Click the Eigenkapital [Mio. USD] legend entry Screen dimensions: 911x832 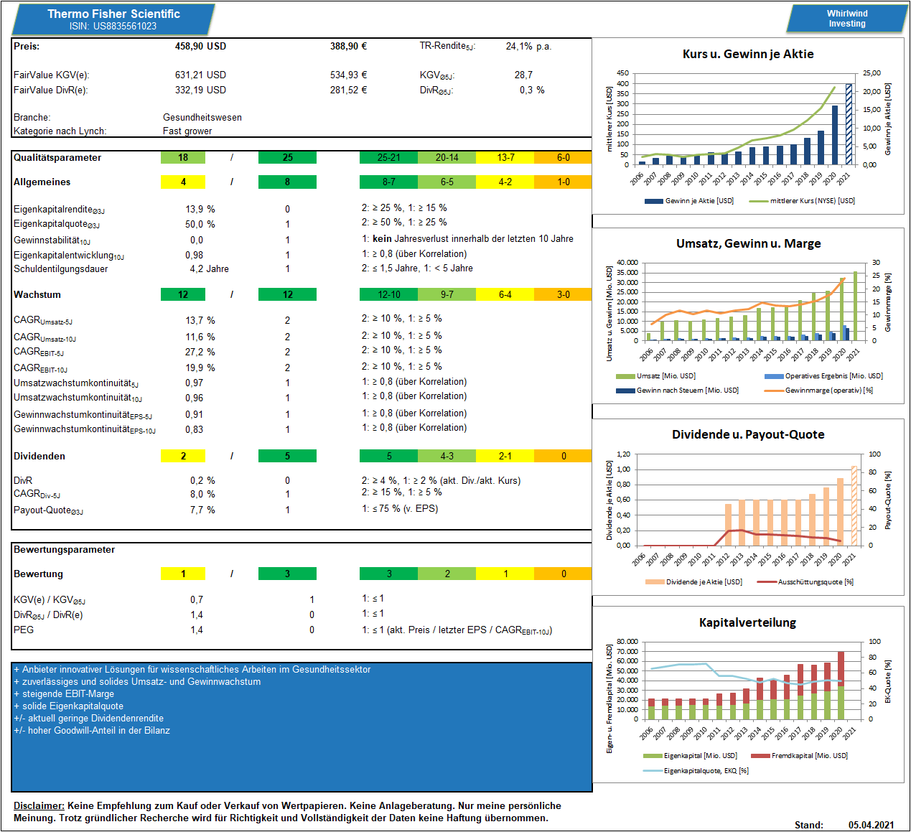[691, 756]
